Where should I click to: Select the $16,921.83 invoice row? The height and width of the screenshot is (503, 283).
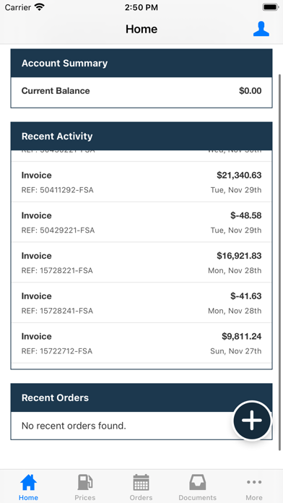(141, 262)
